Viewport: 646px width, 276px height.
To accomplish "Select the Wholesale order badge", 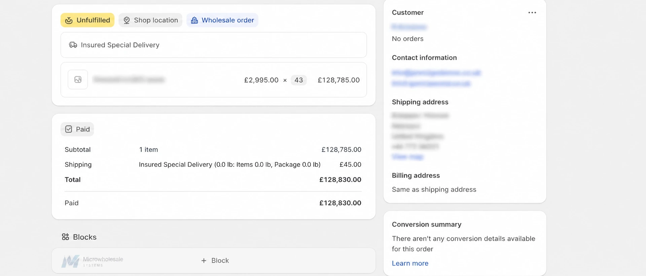I will pyautogui.click(x=222, y=20).
